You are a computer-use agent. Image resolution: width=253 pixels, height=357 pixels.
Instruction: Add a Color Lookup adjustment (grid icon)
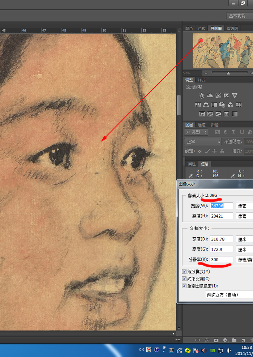[239, 105]
